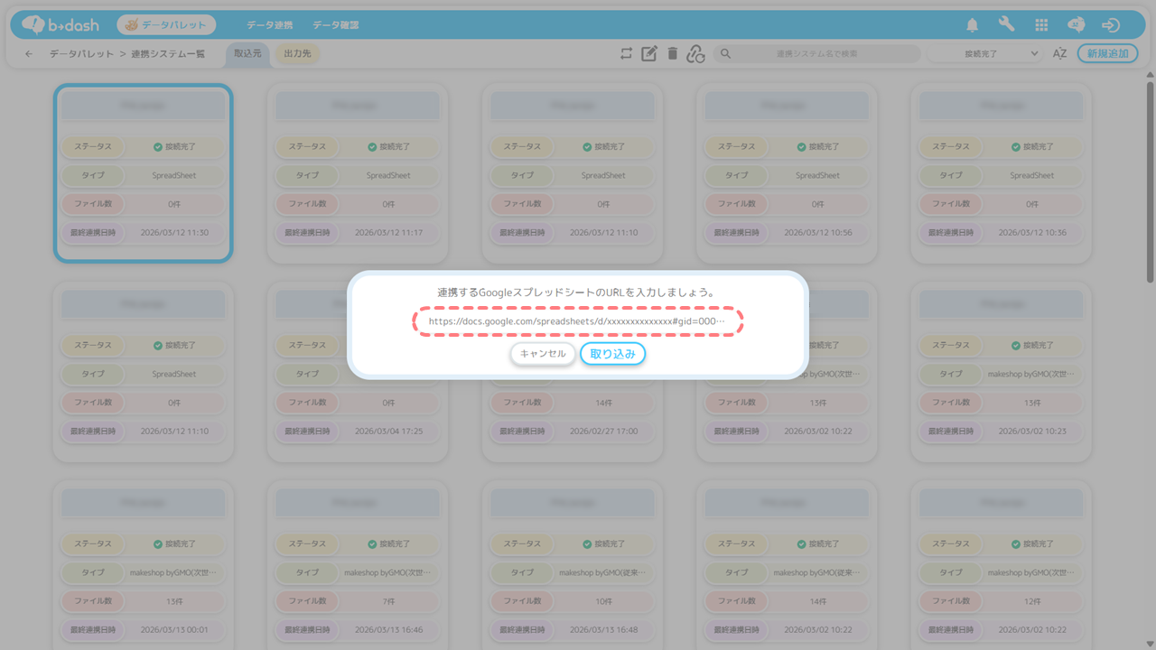Click the repeat sync arrows icon
The height and width of the screenshot is (650, 1156).
[x=626, y=54]
